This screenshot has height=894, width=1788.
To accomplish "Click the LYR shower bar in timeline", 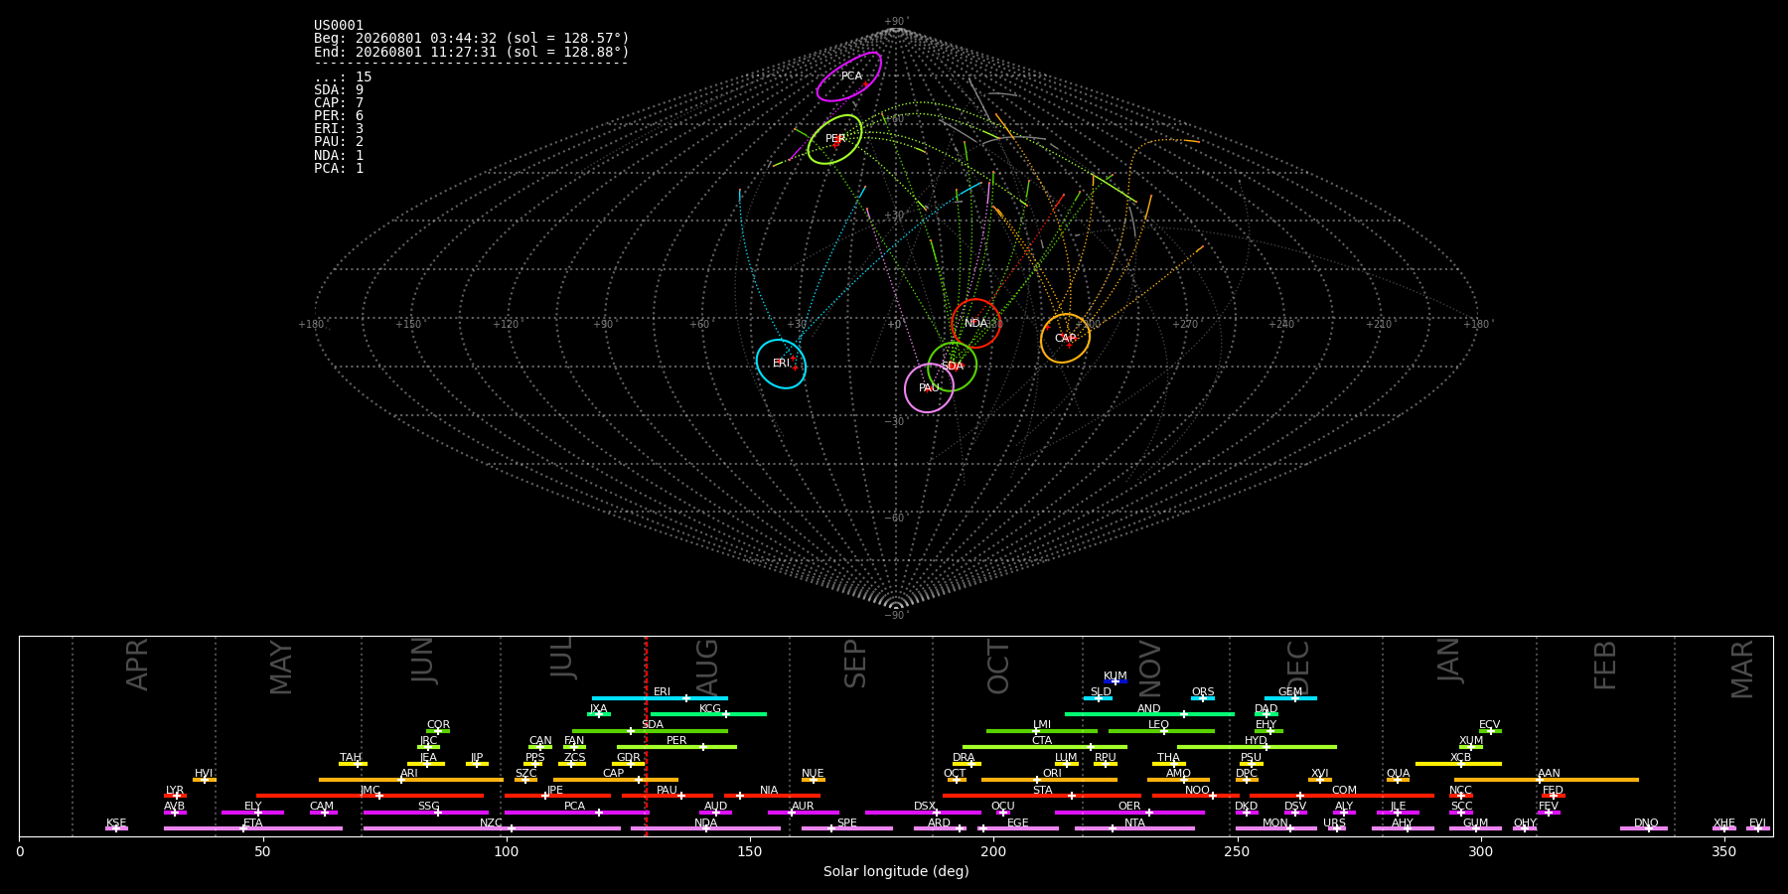I will pyautogui.click(x=175, y=796).
